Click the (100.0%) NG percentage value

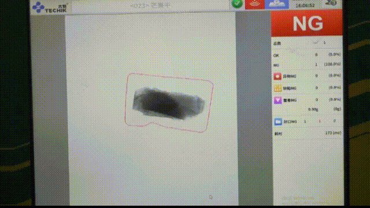tap(332, 64)
